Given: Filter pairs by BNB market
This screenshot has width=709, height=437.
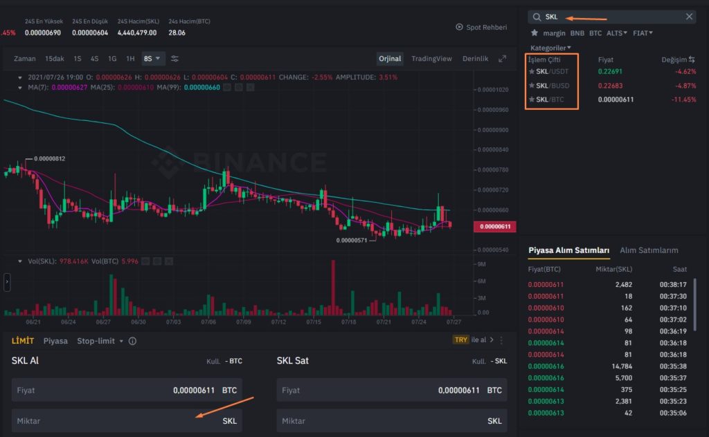Looking at the screenshot, I should (x=577, y=33).
